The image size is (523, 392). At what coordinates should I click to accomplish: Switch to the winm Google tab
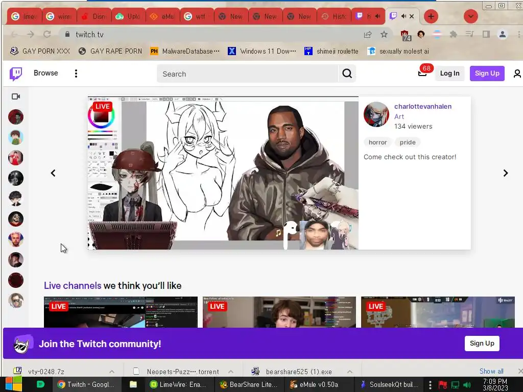60,16
